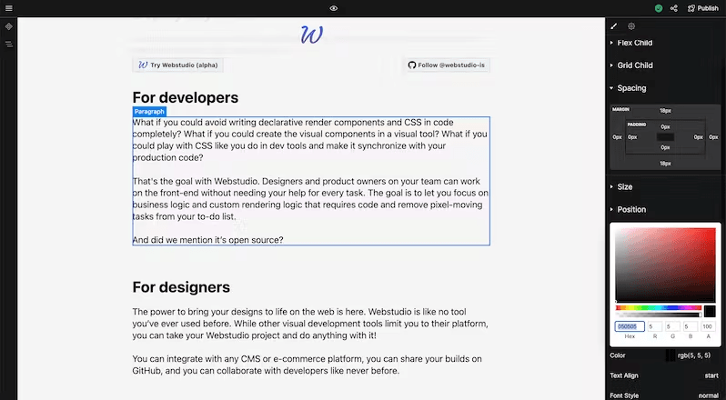The image size is (726, 400).
Task: Click the paragraph starting 'That's the goal with Webstudio'
Action: pos(310,199)
